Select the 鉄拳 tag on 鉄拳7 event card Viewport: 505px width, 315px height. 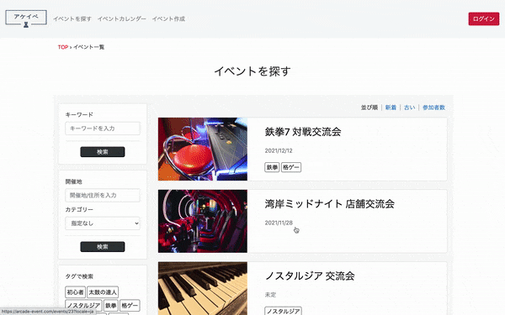pyautogui.click(x=272, y=167)
